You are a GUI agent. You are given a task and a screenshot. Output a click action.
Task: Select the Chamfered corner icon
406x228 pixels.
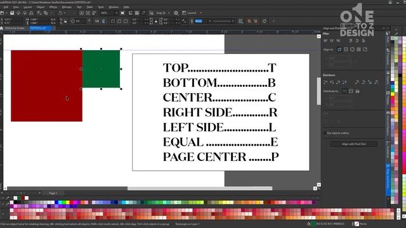point(126,21)
